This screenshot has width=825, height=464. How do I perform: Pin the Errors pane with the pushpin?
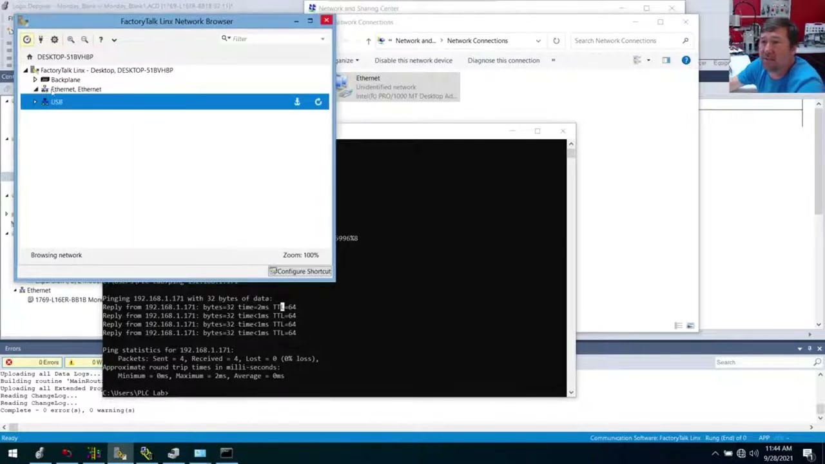point(810,349)
